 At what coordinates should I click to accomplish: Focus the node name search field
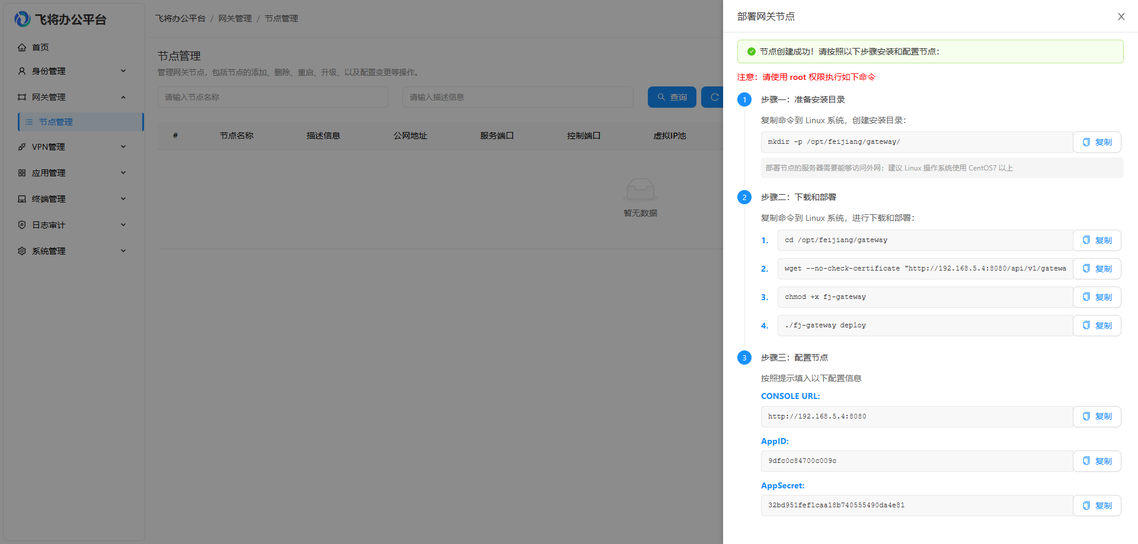[x=273, y=97]
